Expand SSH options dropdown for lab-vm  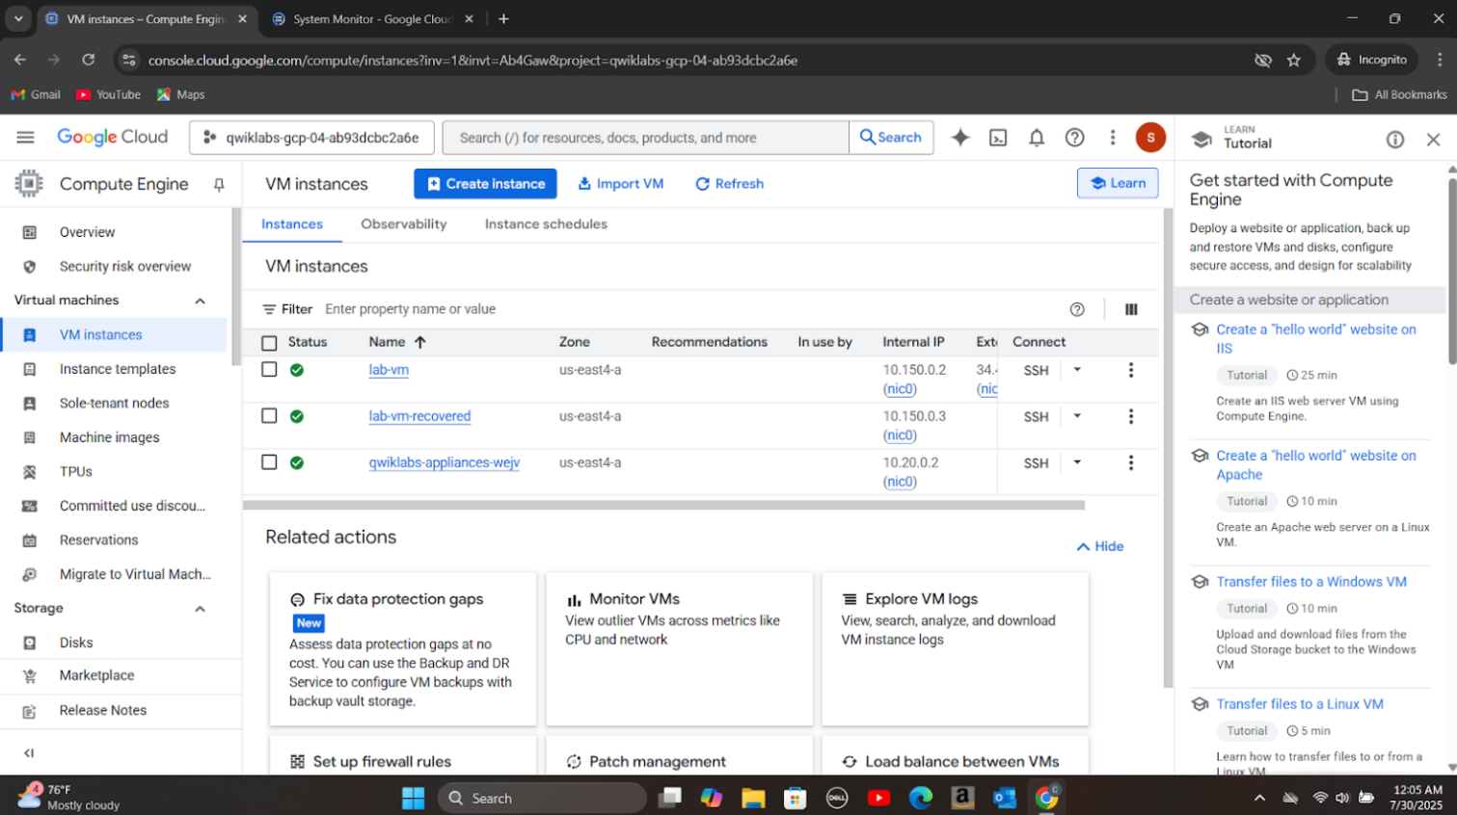click(x=1077, y=370)
